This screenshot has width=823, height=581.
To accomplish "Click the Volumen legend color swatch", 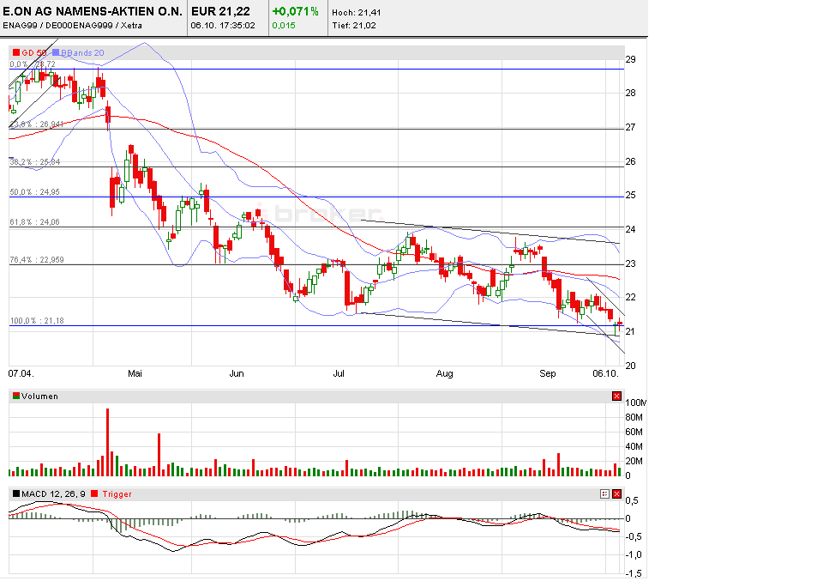I will click(16, 396).
